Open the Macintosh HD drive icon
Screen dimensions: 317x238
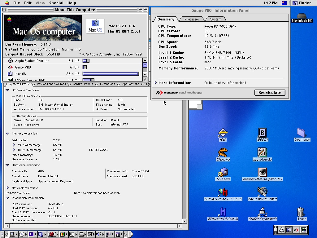pyautogui.click(x=302, y=16)
